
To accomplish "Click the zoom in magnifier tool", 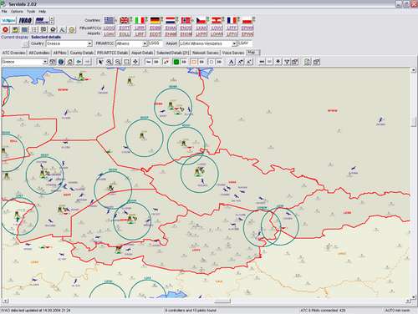I will pyautogui.click(x=110, y=62).
